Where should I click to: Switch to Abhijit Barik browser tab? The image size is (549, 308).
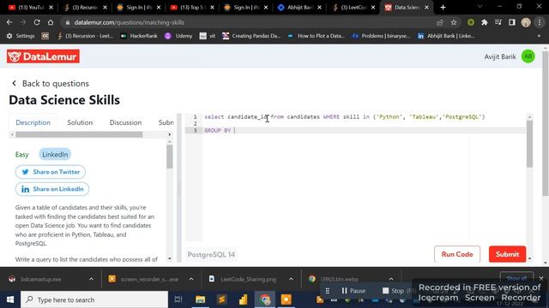299,8
